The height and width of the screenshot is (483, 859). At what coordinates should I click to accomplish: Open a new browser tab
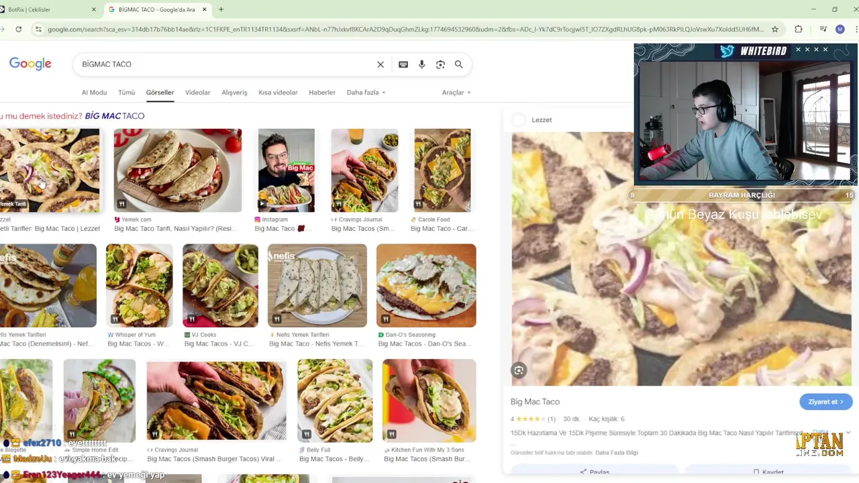[x=221, y=9]
